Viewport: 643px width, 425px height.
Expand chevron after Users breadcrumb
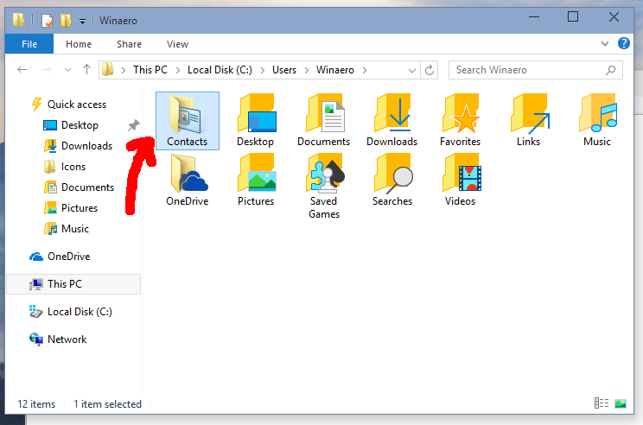(x=306, y=71)
